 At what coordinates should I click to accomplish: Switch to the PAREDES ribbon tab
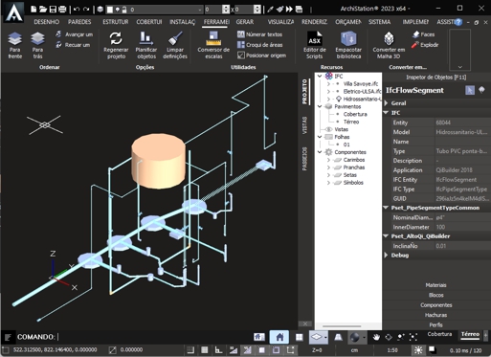(79, 22)
